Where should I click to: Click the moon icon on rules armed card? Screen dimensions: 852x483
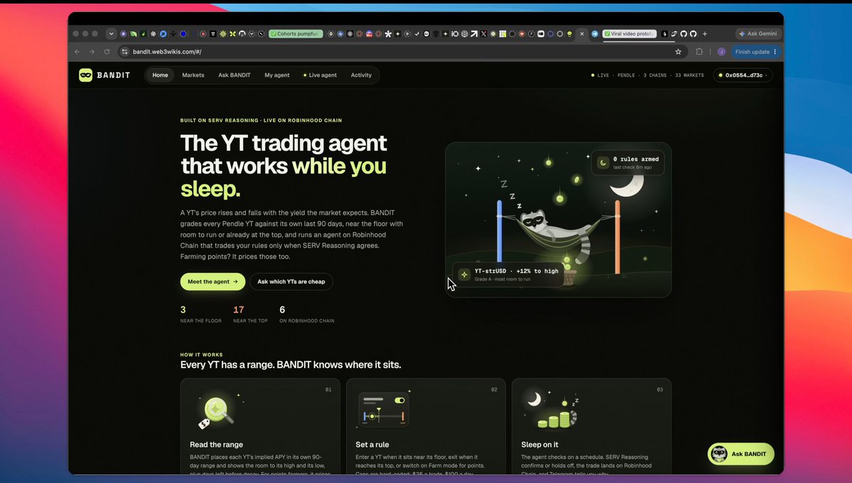603,163
